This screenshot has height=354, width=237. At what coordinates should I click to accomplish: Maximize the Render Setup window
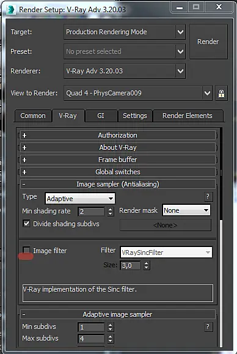(x=196, y=7)
